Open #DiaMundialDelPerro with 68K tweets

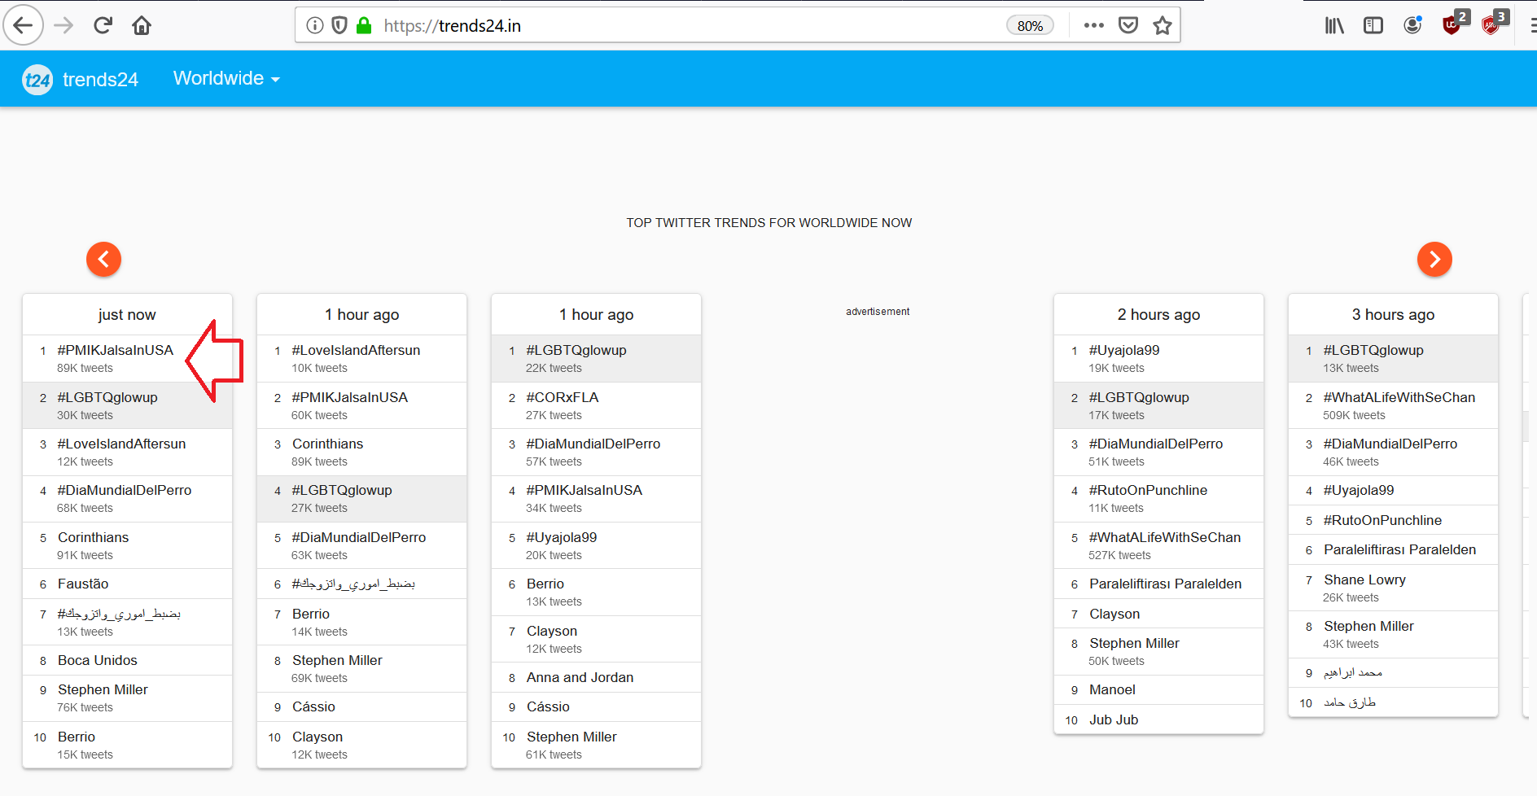coord(125,490)
